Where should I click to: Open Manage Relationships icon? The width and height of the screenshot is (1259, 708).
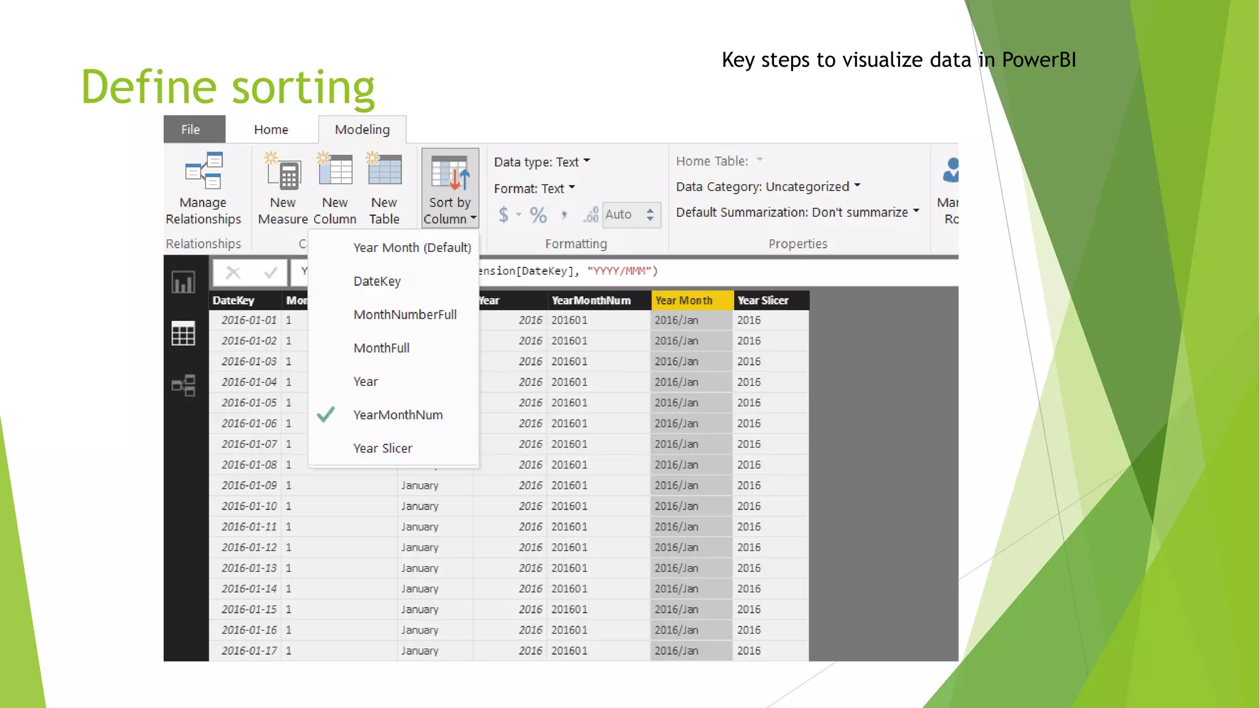tap(203, 171)
